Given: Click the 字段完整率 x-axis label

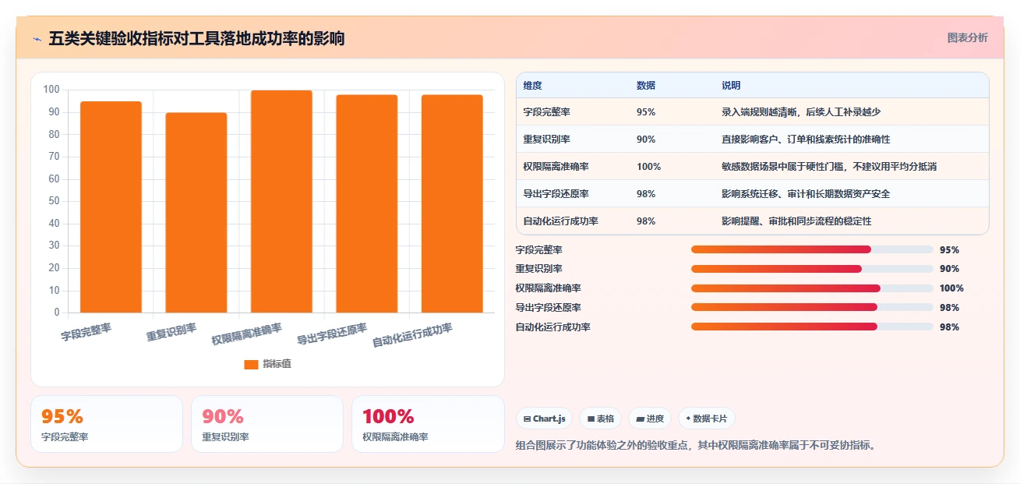Looking at the screenshot, I should [x=86, y=332].
